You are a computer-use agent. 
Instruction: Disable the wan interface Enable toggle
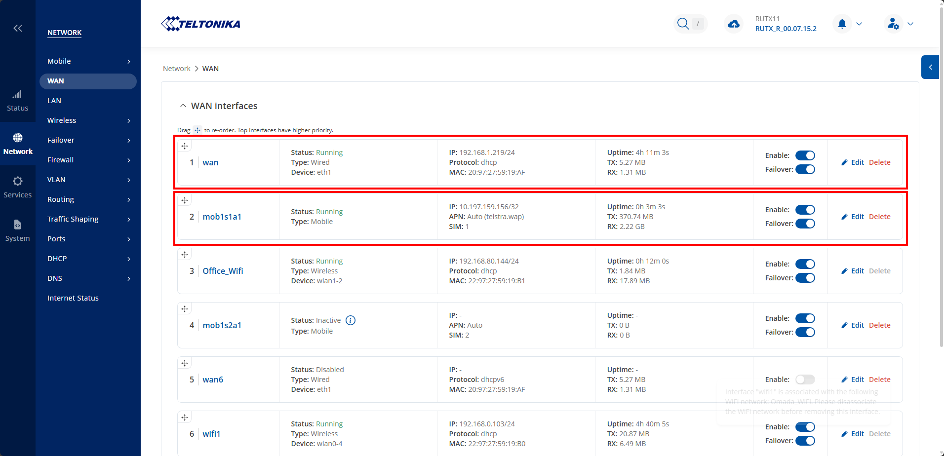tap(805, 155)
